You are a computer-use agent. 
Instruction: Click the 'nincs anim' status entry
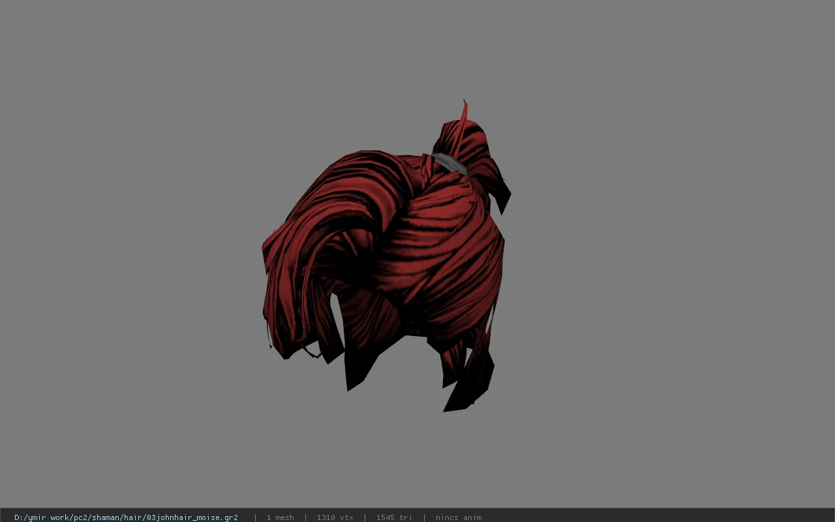[458, 517]
